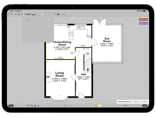Select the staircase up arrow
The image size is (156, 117).
coord(88,70)
